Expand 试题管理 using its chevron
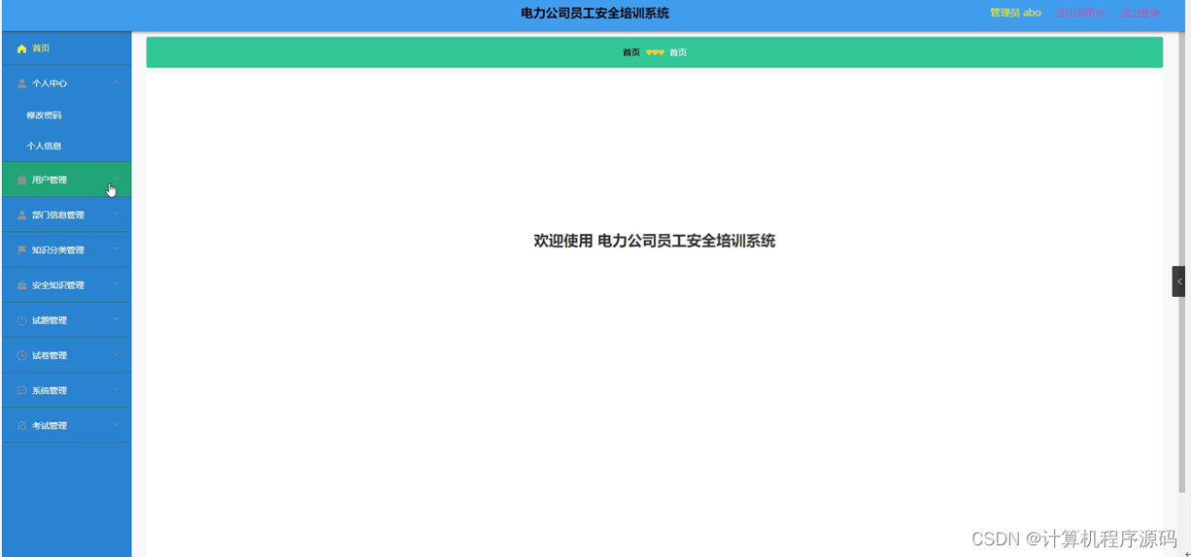The height and width of the screenshot is (557, 1191). (x=116, y=319)
